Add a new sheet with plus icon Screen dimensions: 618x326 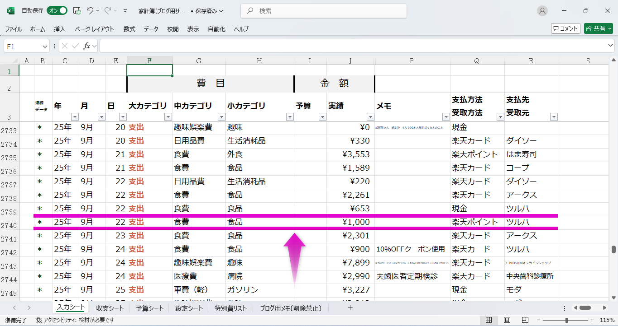coord(350,308)
